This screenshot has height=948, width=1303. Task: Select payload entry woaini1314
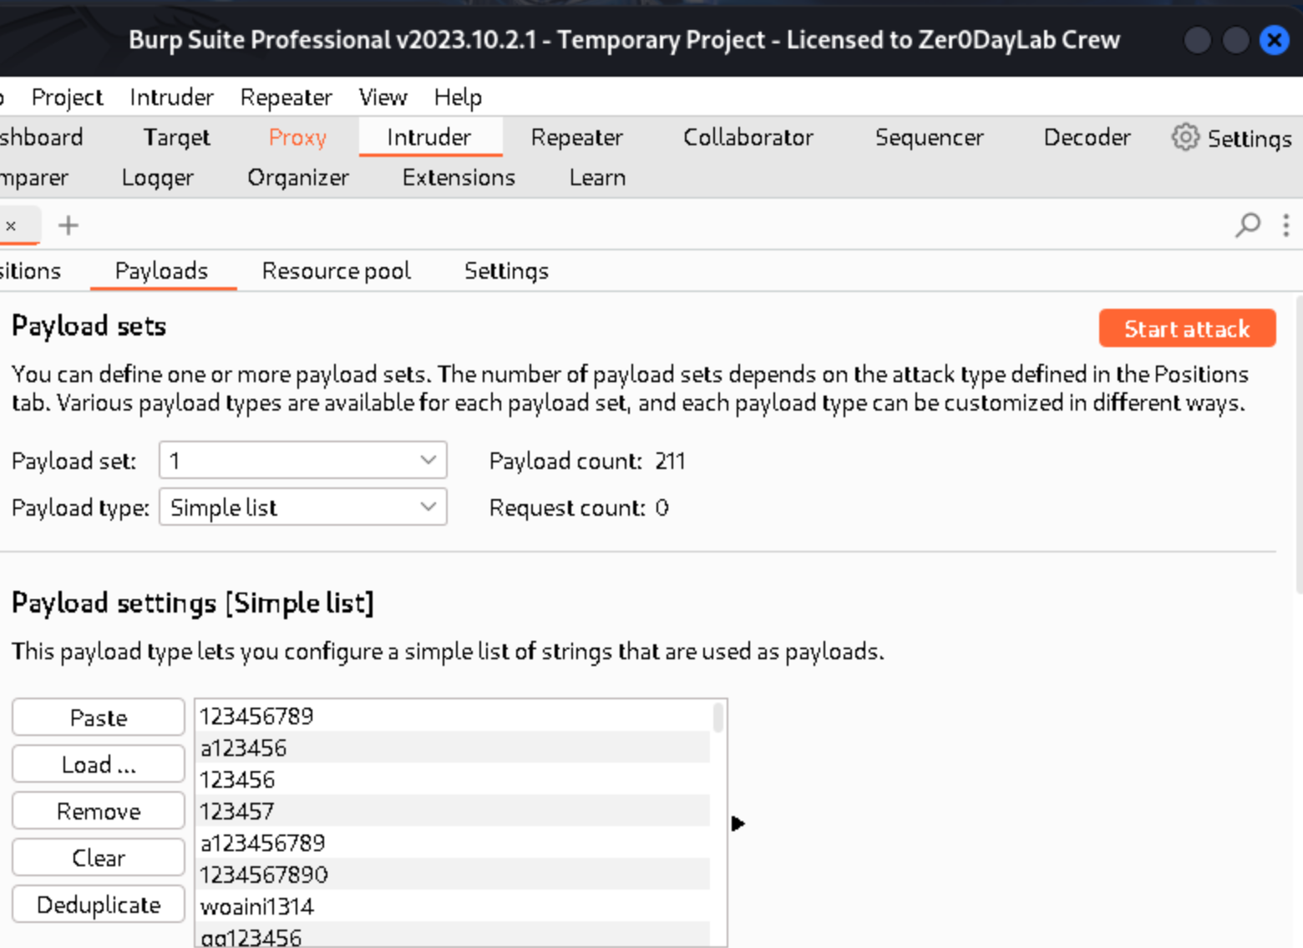453,906
